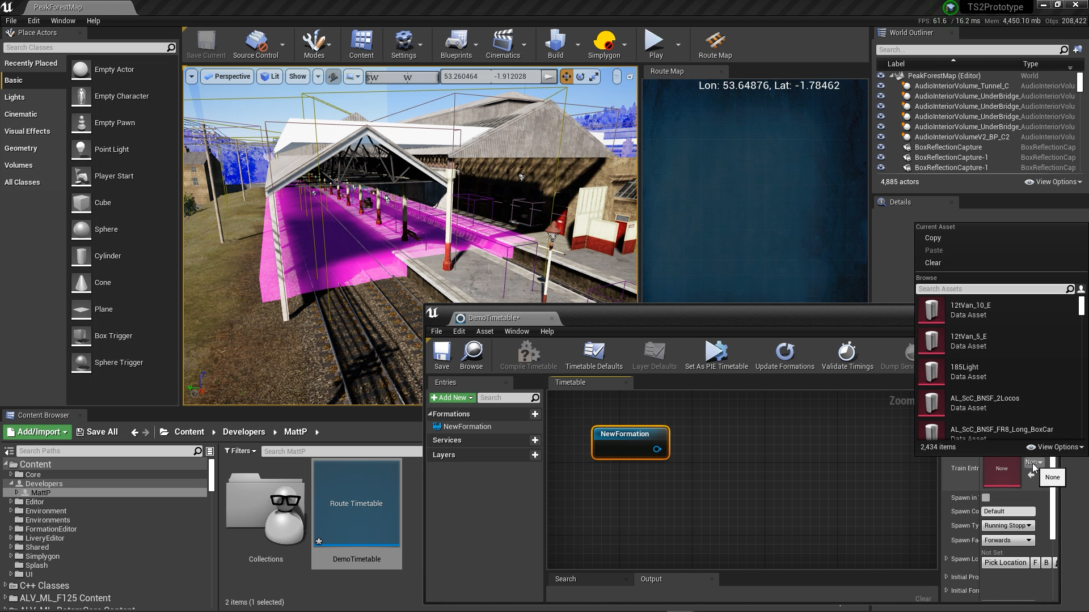Hide BoxReflectionCapture-1 in the World Outliner

click(881, 157)
